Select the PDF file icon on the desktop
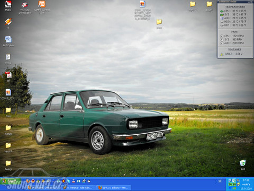Screen dimensions: 254x191 click(8, 76)
